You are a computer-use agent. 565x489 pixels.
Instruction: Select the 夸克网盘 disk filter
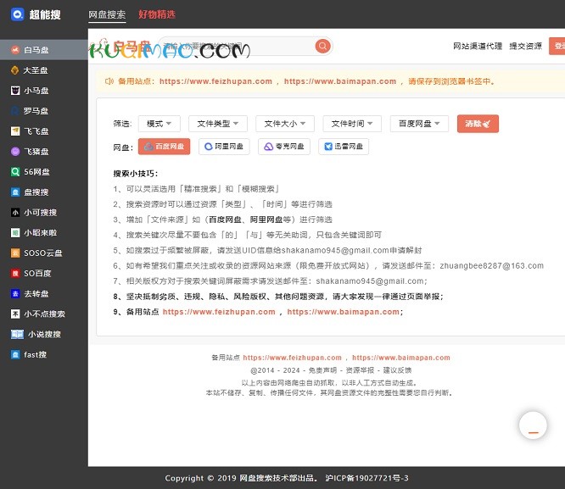[284, 147]
